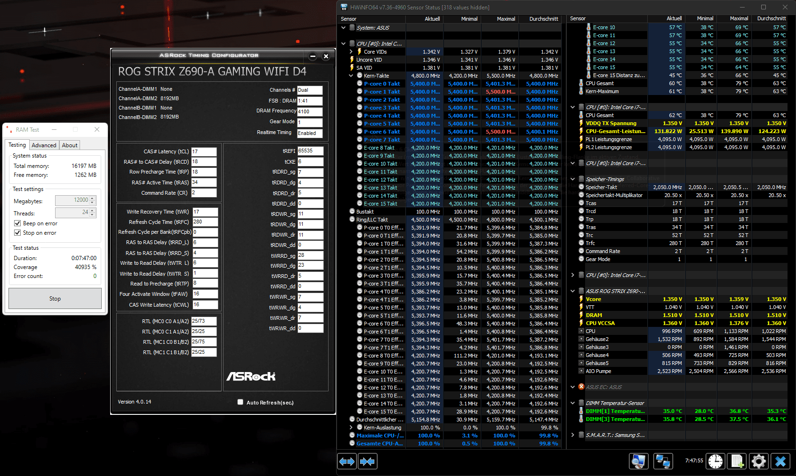Image resolution: width=796 pixels, height=476 pixels.
Task: Click the tREFI value field
Action: [311, 151]
